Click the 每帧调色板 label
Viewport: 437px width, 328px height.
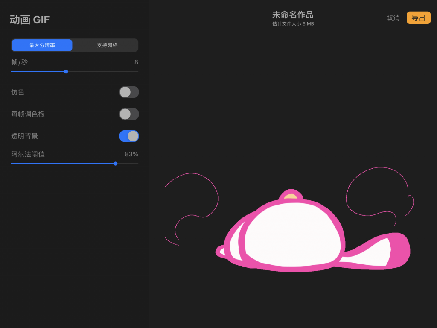pyautogui.click(x=28, y=114)
